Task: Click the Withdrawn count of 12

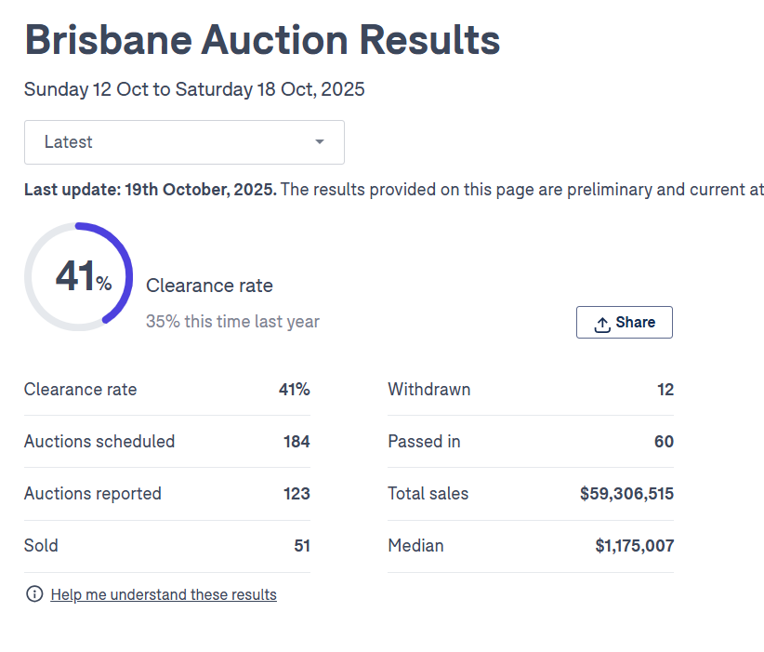Action: click(665, 390)
